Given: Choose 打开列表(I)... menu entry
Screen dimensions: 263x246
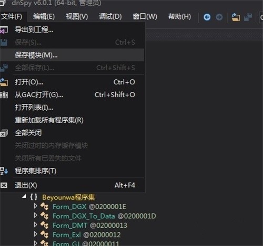Looking at the screenshot, I should pos(72,108).
